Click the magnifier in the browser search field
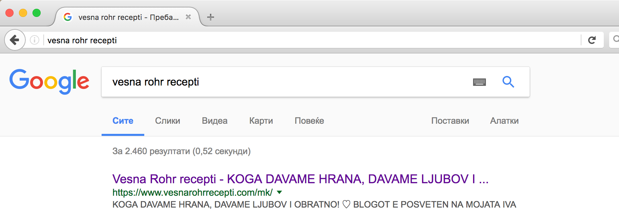This screenshot has width=619, height=215. pos(616,40)
